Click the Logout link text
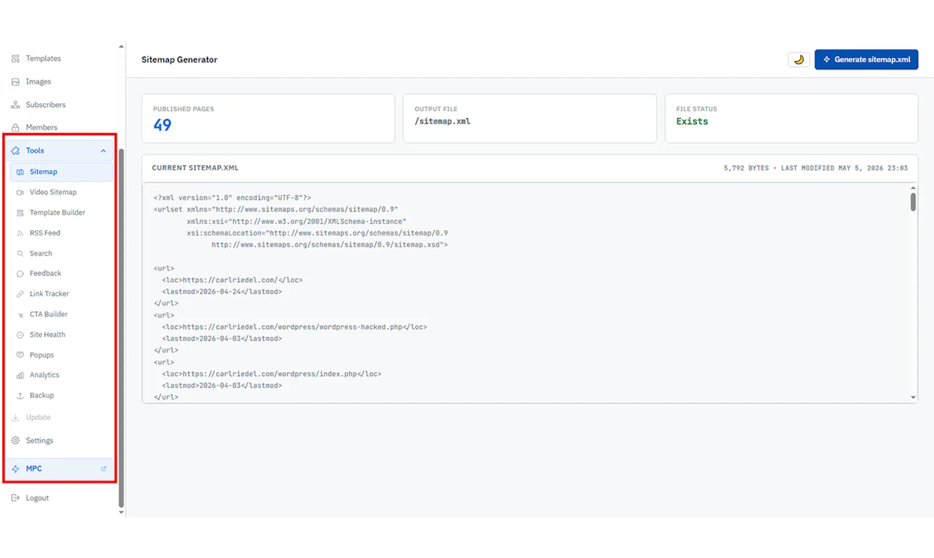 click(x=37, y=498)
